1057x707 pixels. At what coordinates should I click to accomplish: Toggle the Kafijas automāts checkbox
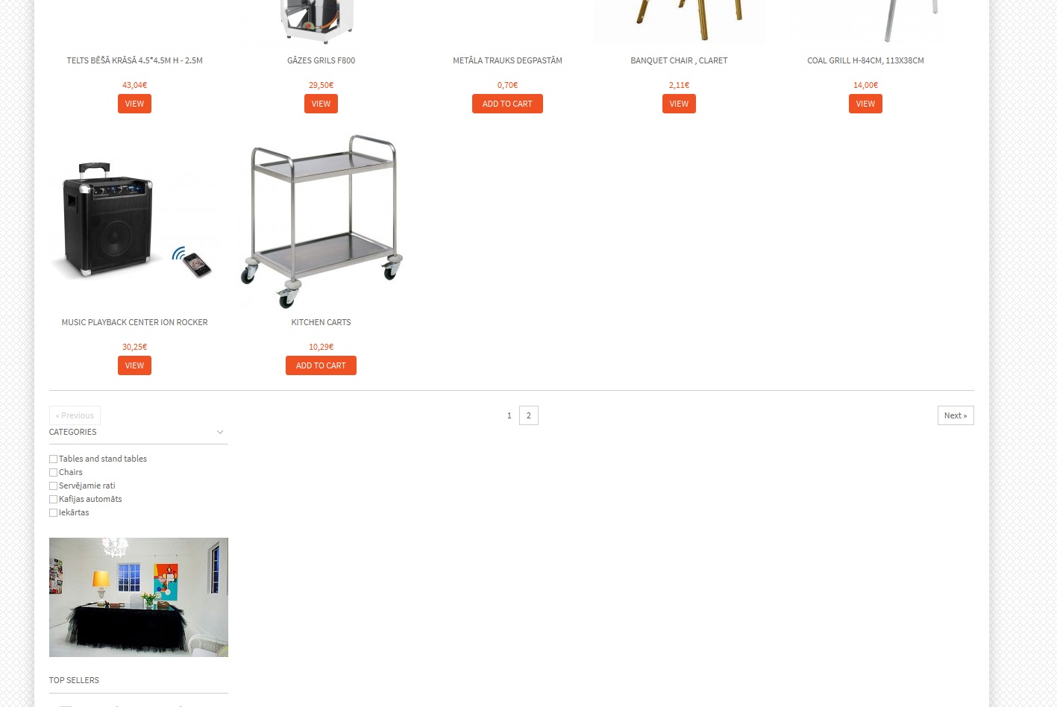click(53, 500)
